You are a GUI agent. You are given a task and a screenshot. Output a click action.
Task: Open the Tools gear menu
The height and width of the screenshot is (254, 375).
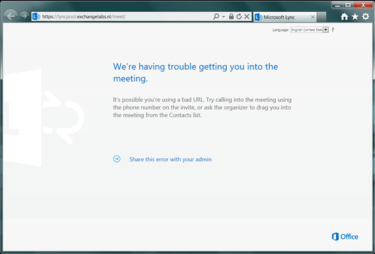point(366,17)
